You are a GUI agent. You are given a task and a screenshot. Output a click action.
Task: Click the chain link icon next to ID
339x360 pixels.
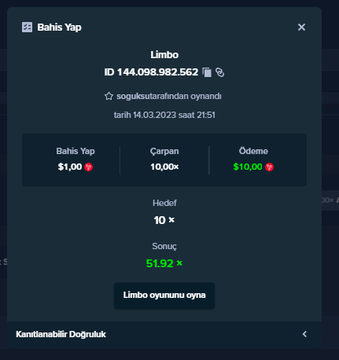click(x=219, y=72)
